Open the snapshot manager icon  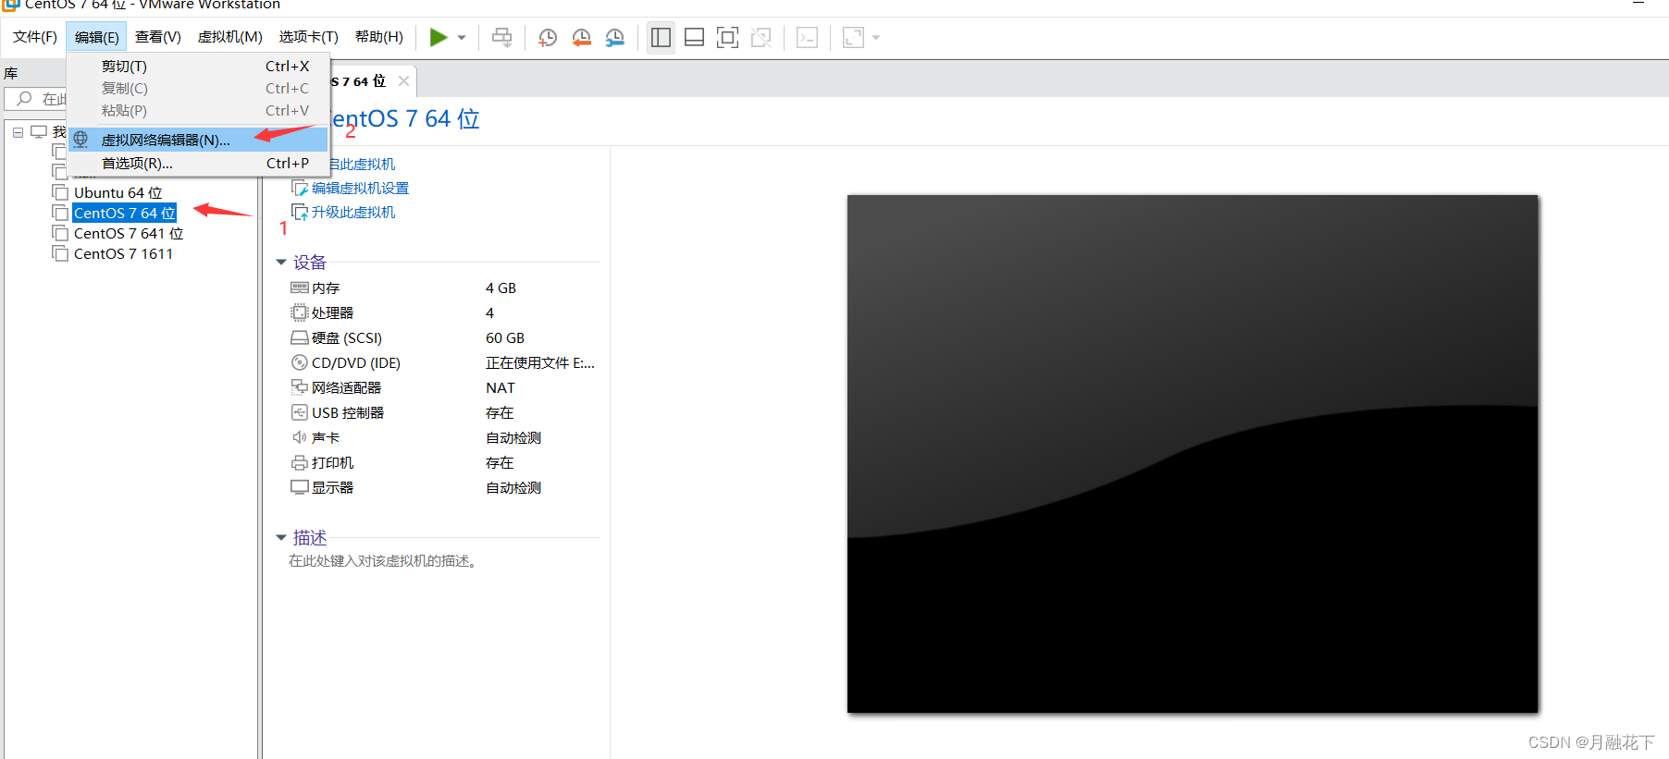click(x=614, y=38)
